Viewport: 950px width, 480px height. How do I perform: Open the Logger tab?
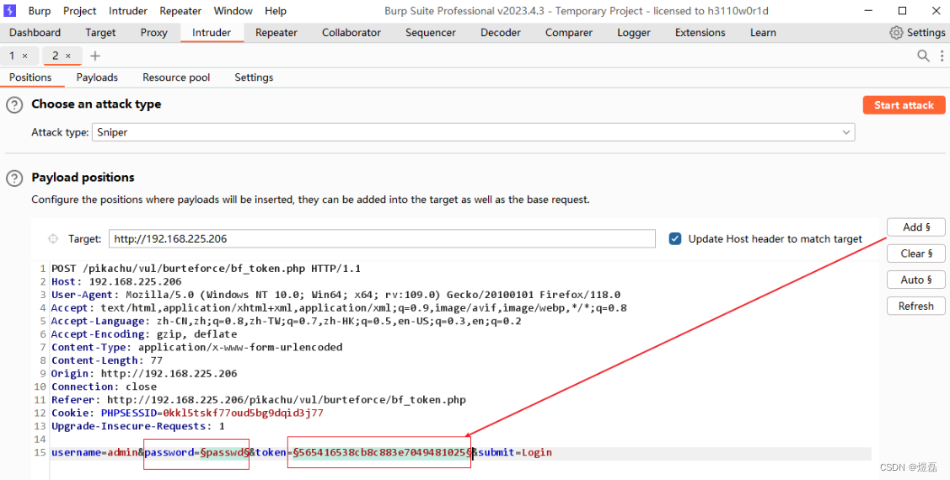click(x=634, y=33)
